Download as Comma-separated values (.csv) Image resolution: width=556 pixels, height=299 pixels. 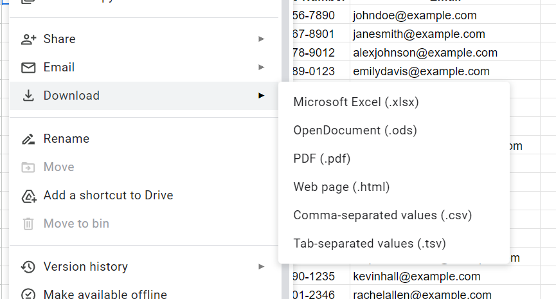click(382, 215)
